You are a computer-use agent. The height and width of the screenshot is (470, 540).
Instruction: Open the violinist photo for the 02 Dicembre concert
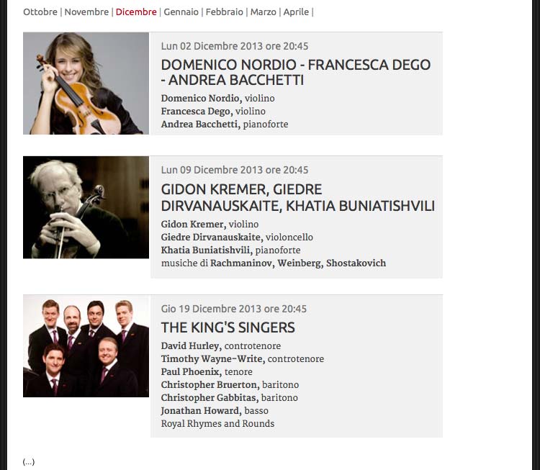86,83
